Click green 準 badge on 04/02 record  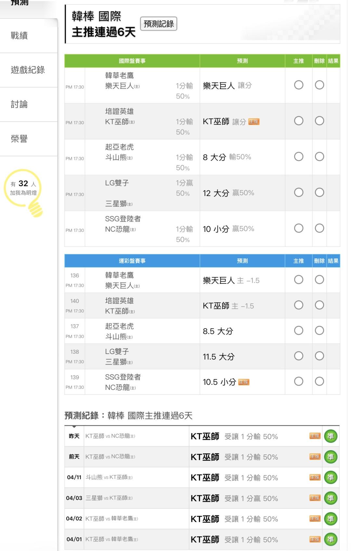point(331,519)
